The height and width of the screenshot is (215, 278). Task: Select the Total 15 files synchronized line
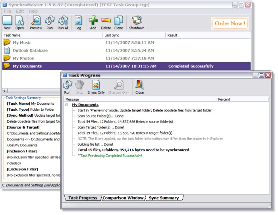click(133, 150)
